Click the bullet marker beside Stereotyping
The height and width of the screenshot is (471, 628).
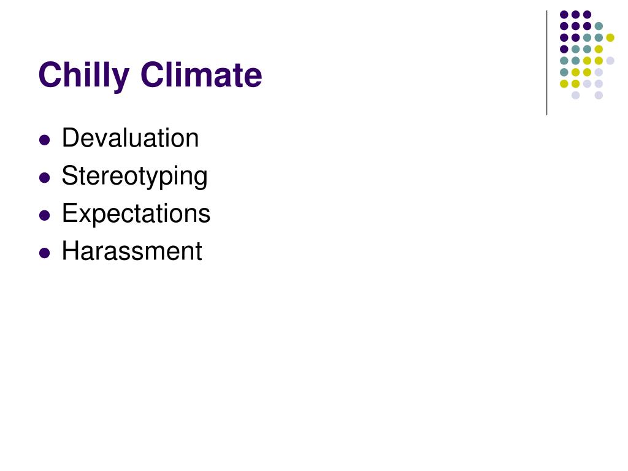(44, 177)
